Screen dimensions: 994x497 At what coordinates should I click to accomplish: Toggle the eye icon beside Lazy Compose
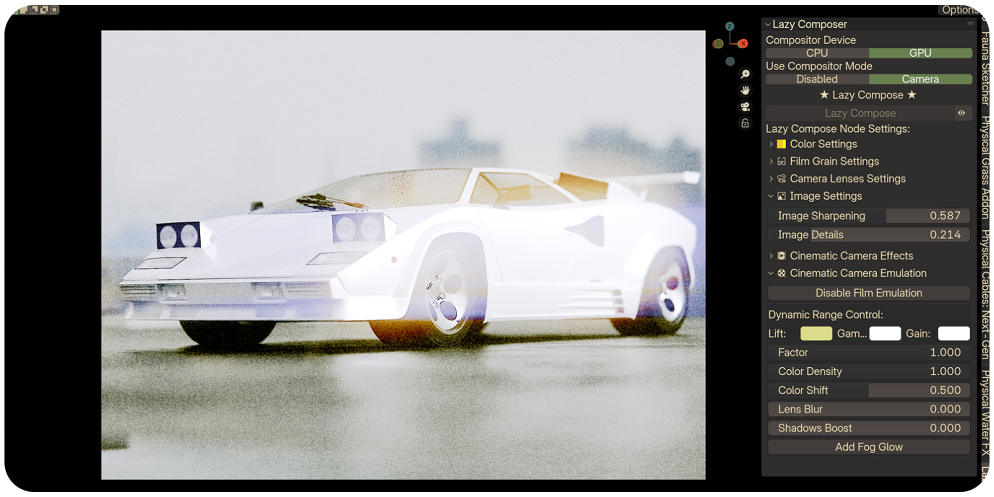[962, 113]
